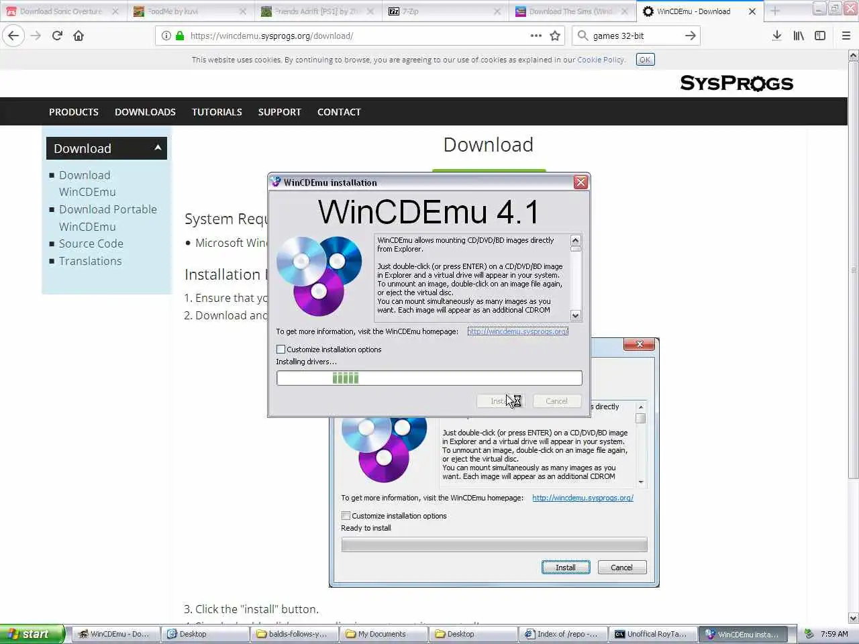This screenshot has height=644, width=859.
Task: Switch to Unoffical RoyTa taskbar window
Action: 653,634
